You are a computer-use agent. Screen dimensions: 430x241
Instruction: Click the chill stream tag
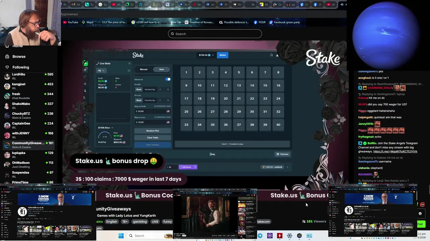(x=155, y=222)
